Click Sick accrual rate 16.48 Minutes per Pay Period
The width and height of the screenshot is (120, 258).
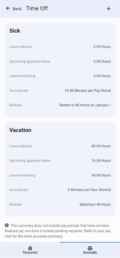click(x=88, y=90)
